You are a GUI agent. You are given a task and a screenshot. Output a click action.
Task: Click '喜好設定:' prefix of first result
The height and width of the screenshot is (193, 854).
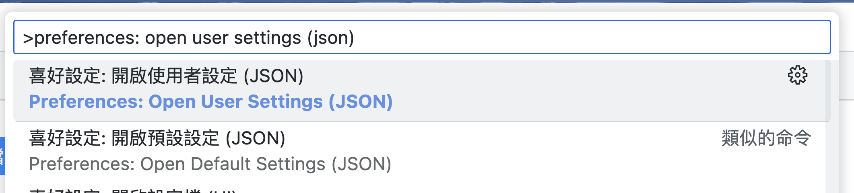[x=67, y=76]
